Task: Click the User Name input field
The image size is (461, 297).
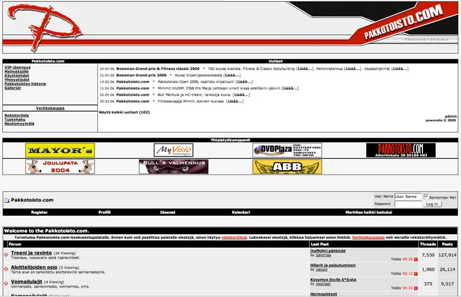Action: click(x=407, y=196)
